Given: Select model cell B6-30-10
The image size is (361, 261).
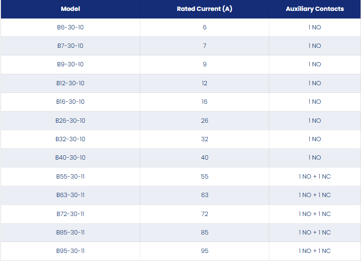Looking at the screenshot, I should [x=71, y=27].
